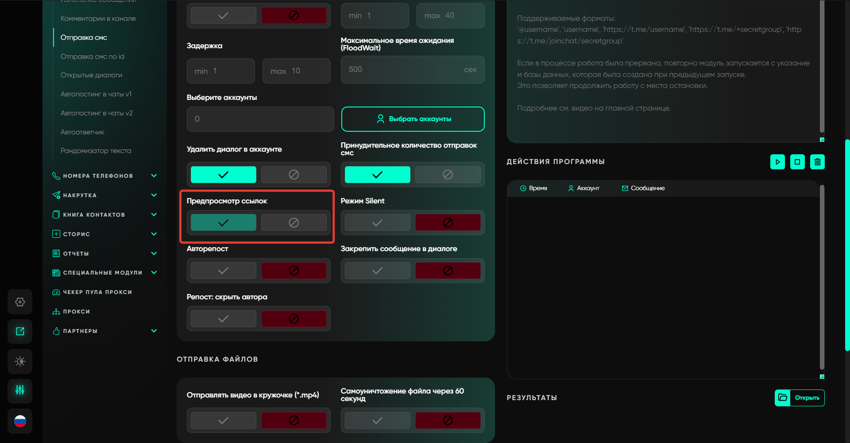
Task: Open the Автоответчик menu item
Action: pyautogui.click(x=82, y=132)
